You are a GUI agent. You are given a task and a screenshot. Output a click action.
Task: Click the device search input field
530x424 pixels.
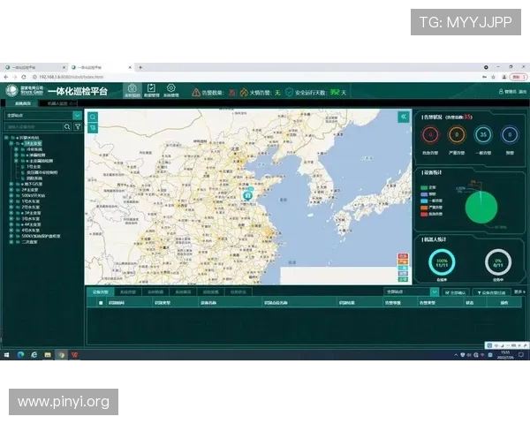coord(34,127)
